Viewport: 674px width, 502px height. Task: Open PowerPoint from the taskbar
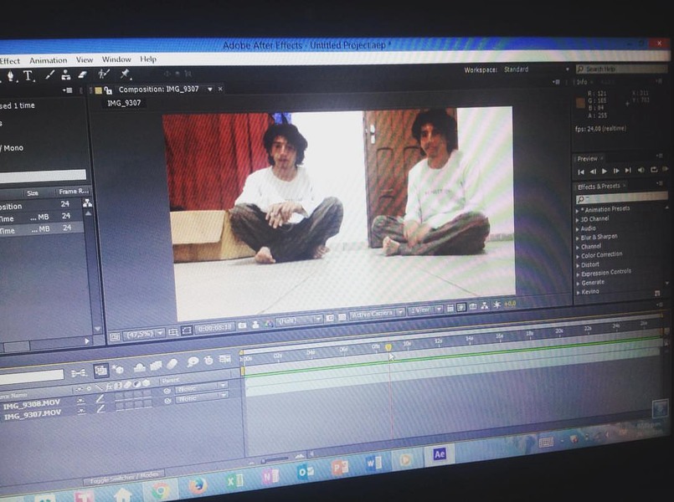[x=340, y=468]
